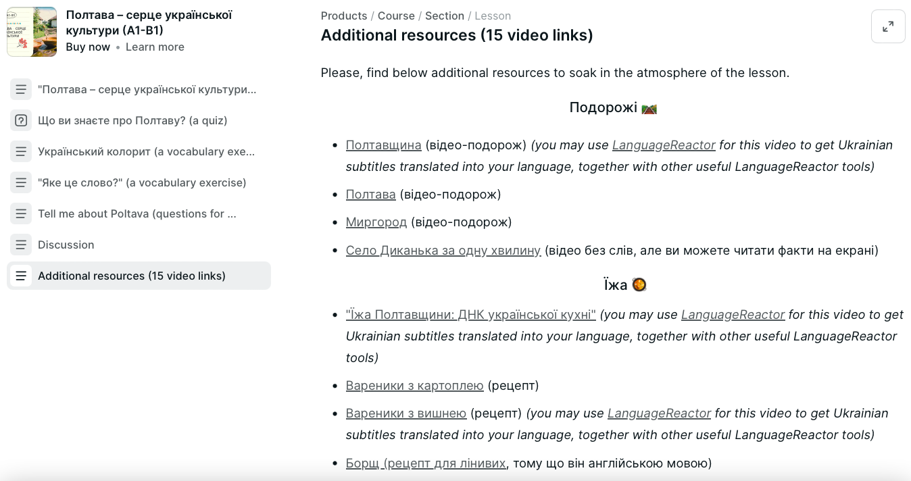The width and height of the screenshot is (911, 481).
Task: Click the first lesson's list icon
Action: point(21,89)
